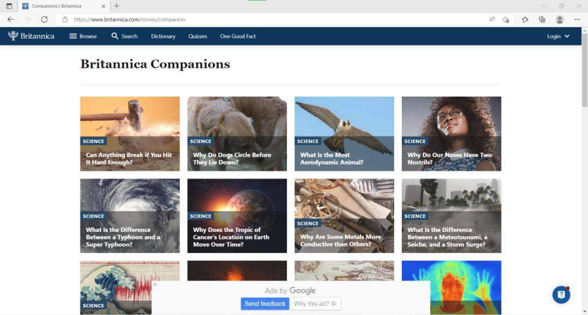
Task: Open the Collections icon in toolbar
Action: (542, 20)
